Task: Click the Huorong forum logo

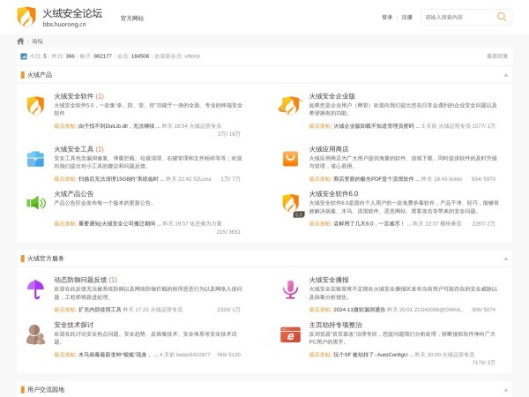Action: click(59, 18)
